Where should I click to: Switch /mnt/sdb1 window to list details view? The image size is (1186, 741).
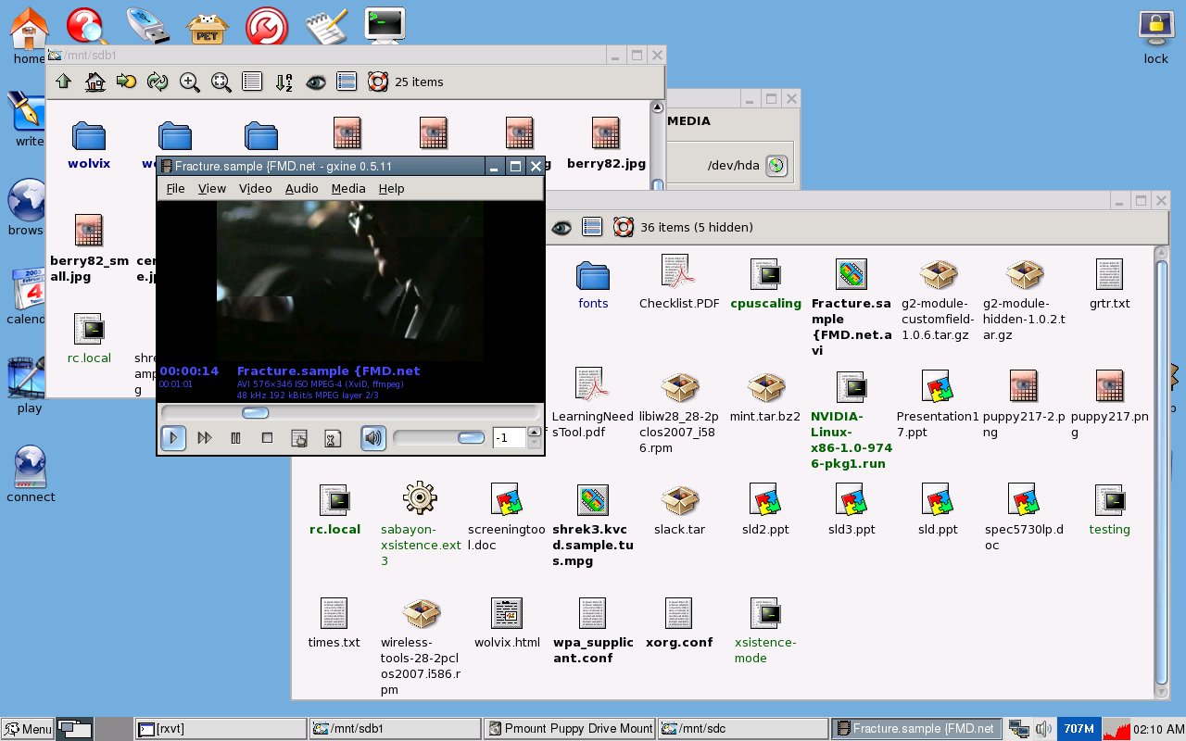(x=252, y=82)
